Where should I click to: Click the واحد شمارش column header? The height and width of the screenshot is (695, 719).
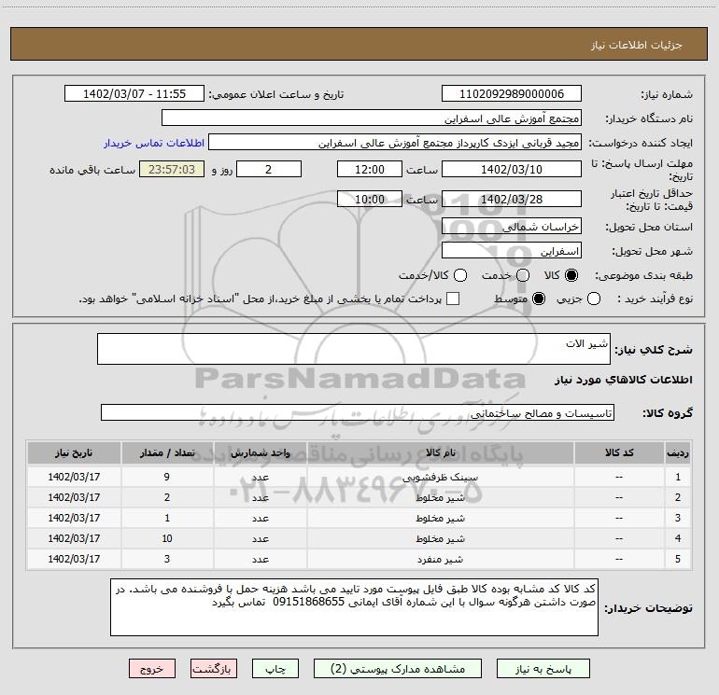pyautogui.click(x=260, y=452)
